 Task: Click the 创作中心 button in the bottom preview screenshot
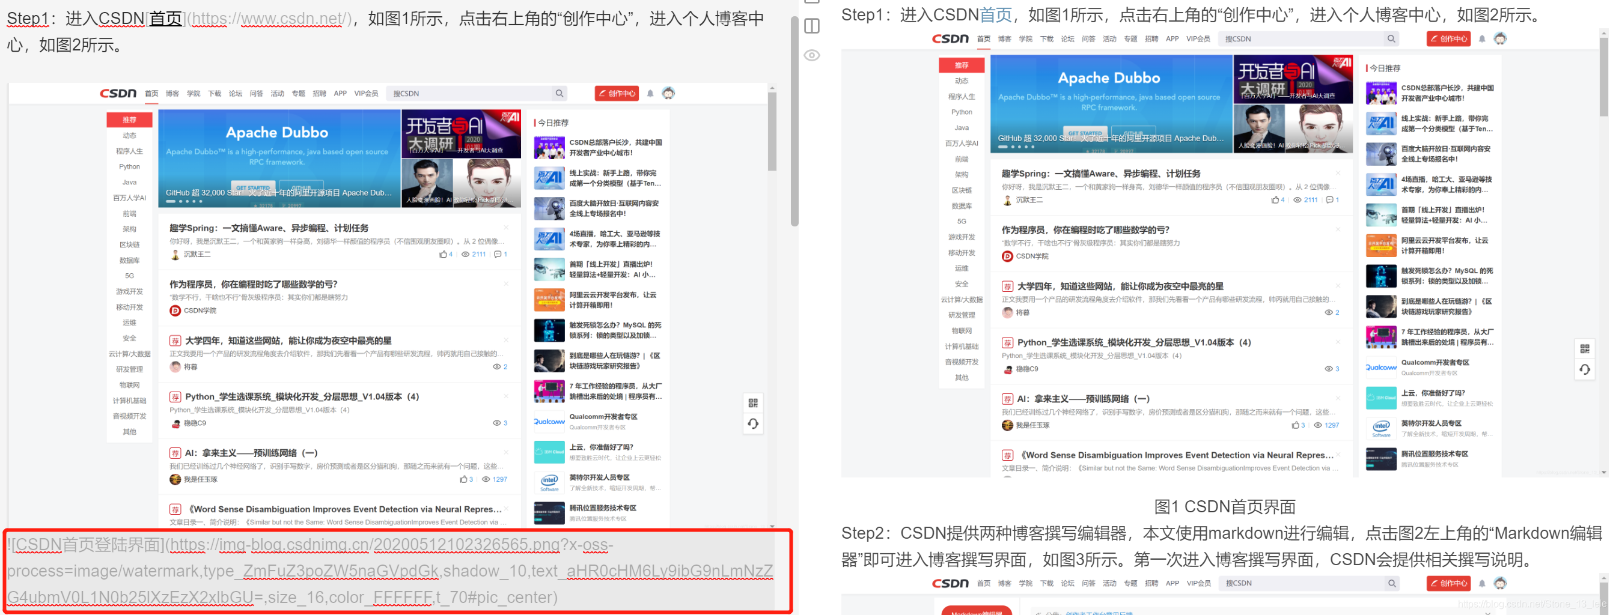click(1448, 583)
